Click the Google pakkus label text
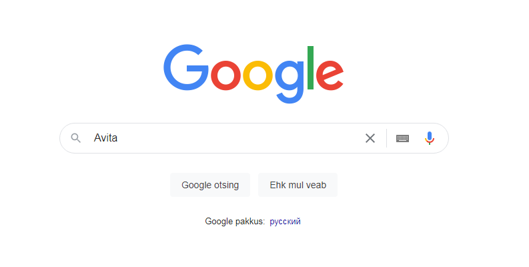 point(235,222)
